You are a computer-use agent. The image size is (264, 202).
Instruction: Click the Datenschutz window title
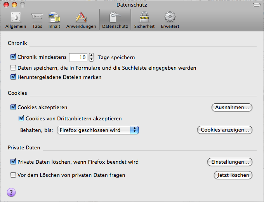pos(132,5)
